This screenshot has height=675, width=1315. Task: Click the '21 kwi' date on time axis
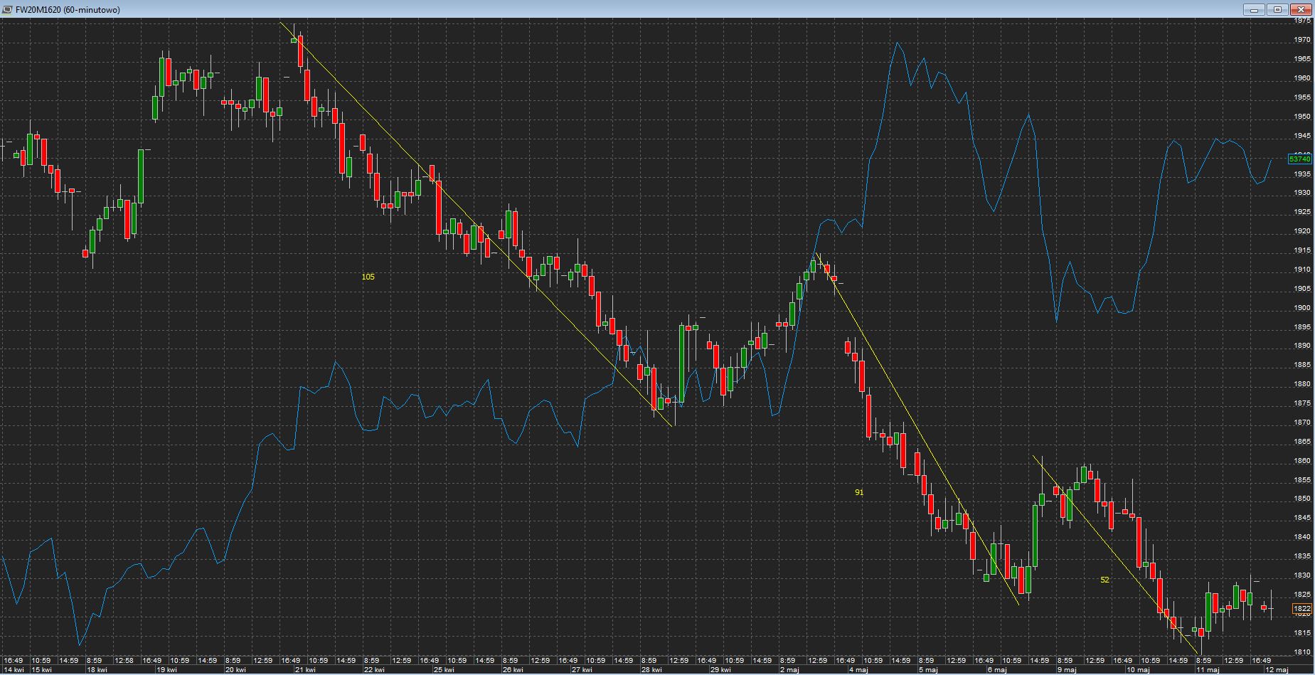pyautogui.click(x=305, y=669)
